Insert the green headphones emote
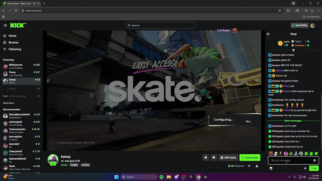The height and width of the screenshot is (181, 322). point(301,154)
